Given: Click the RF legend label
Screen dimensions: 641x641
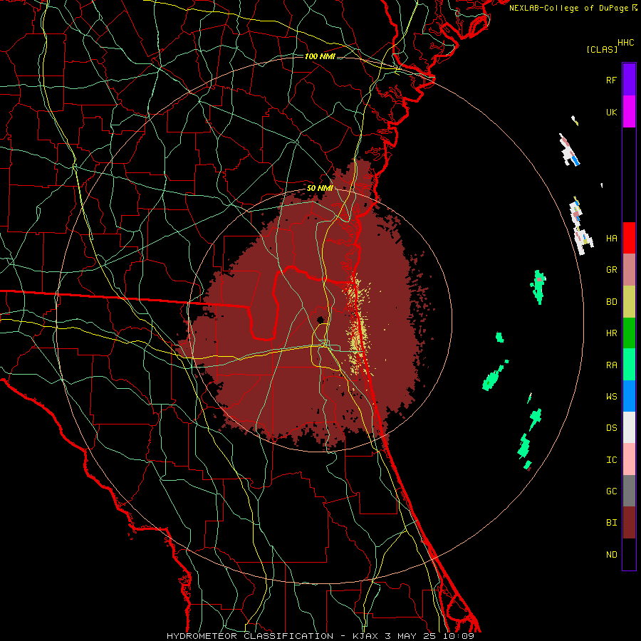Looking at the screenshot, I should click(611, 80).
